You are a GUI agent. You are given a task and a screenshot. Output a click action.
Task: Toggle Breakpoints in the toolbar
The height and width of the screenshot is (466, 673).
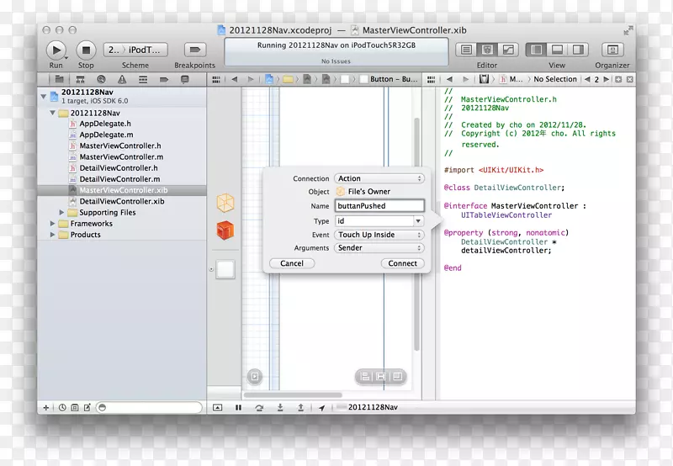(x=194, y=50)
